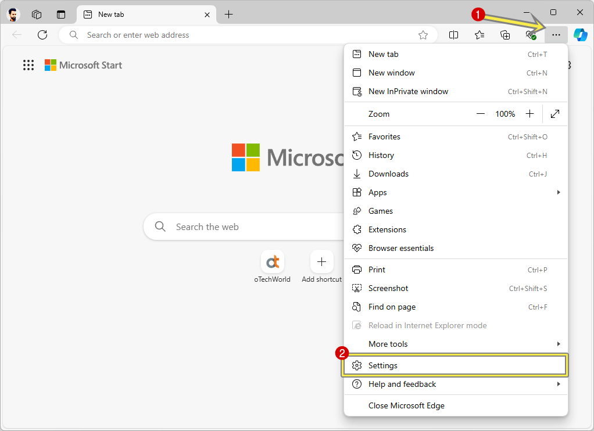Select New InPrivate window menu item

456,91
